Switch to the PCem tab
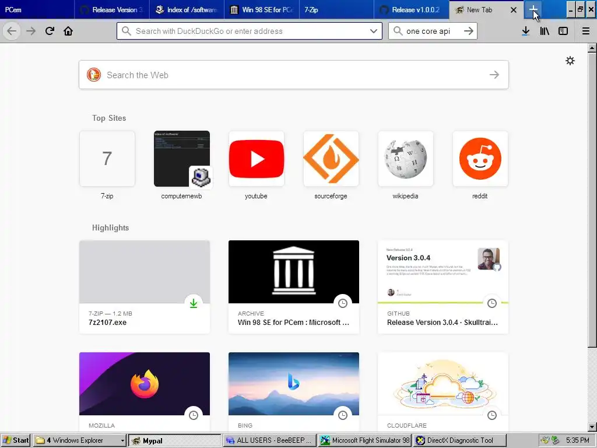Viewport: 597px width, 448px height. point(37,9)
